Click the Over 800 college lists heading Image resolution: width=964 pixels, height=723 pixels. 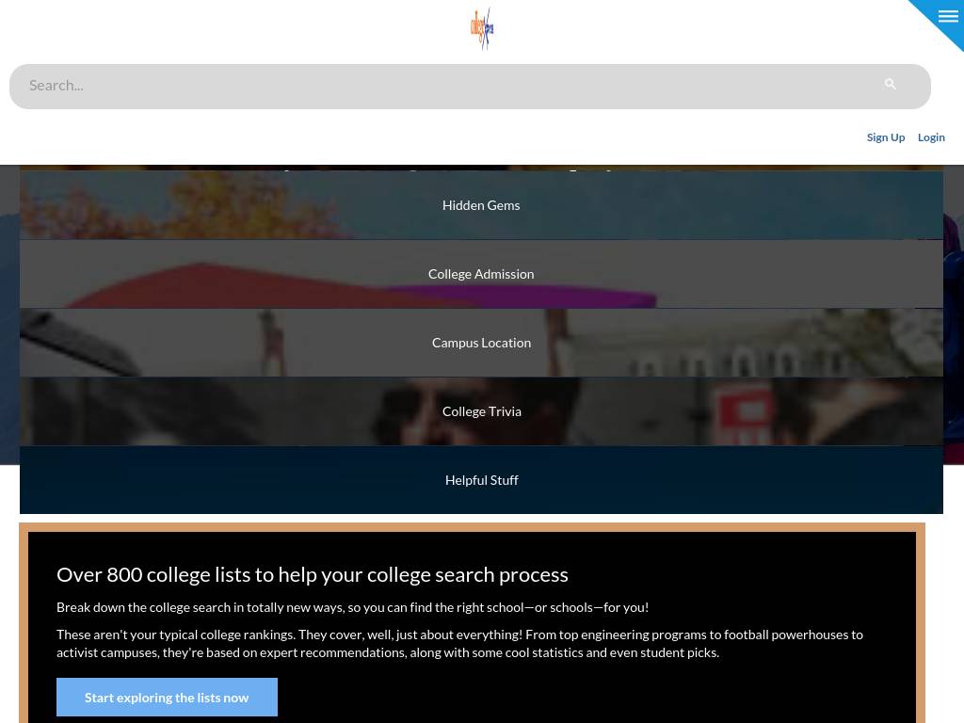(313, 574)
